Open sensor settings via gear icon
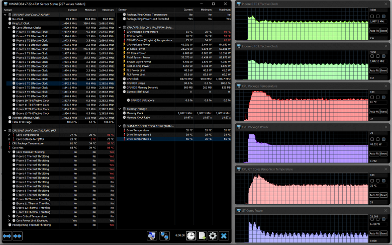The height and width of the screenshot is (245, 392). pyautogui.click(x=213, y=235)
